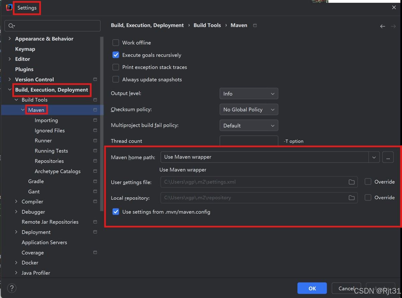Click the back navigation arrow icon

coord(383,26)
